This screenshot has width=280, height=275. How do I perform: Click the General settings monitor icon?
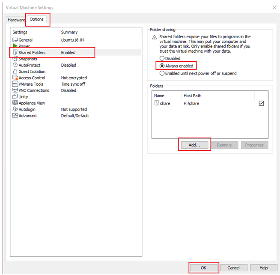pyautogui.click(x=15, y=40)
